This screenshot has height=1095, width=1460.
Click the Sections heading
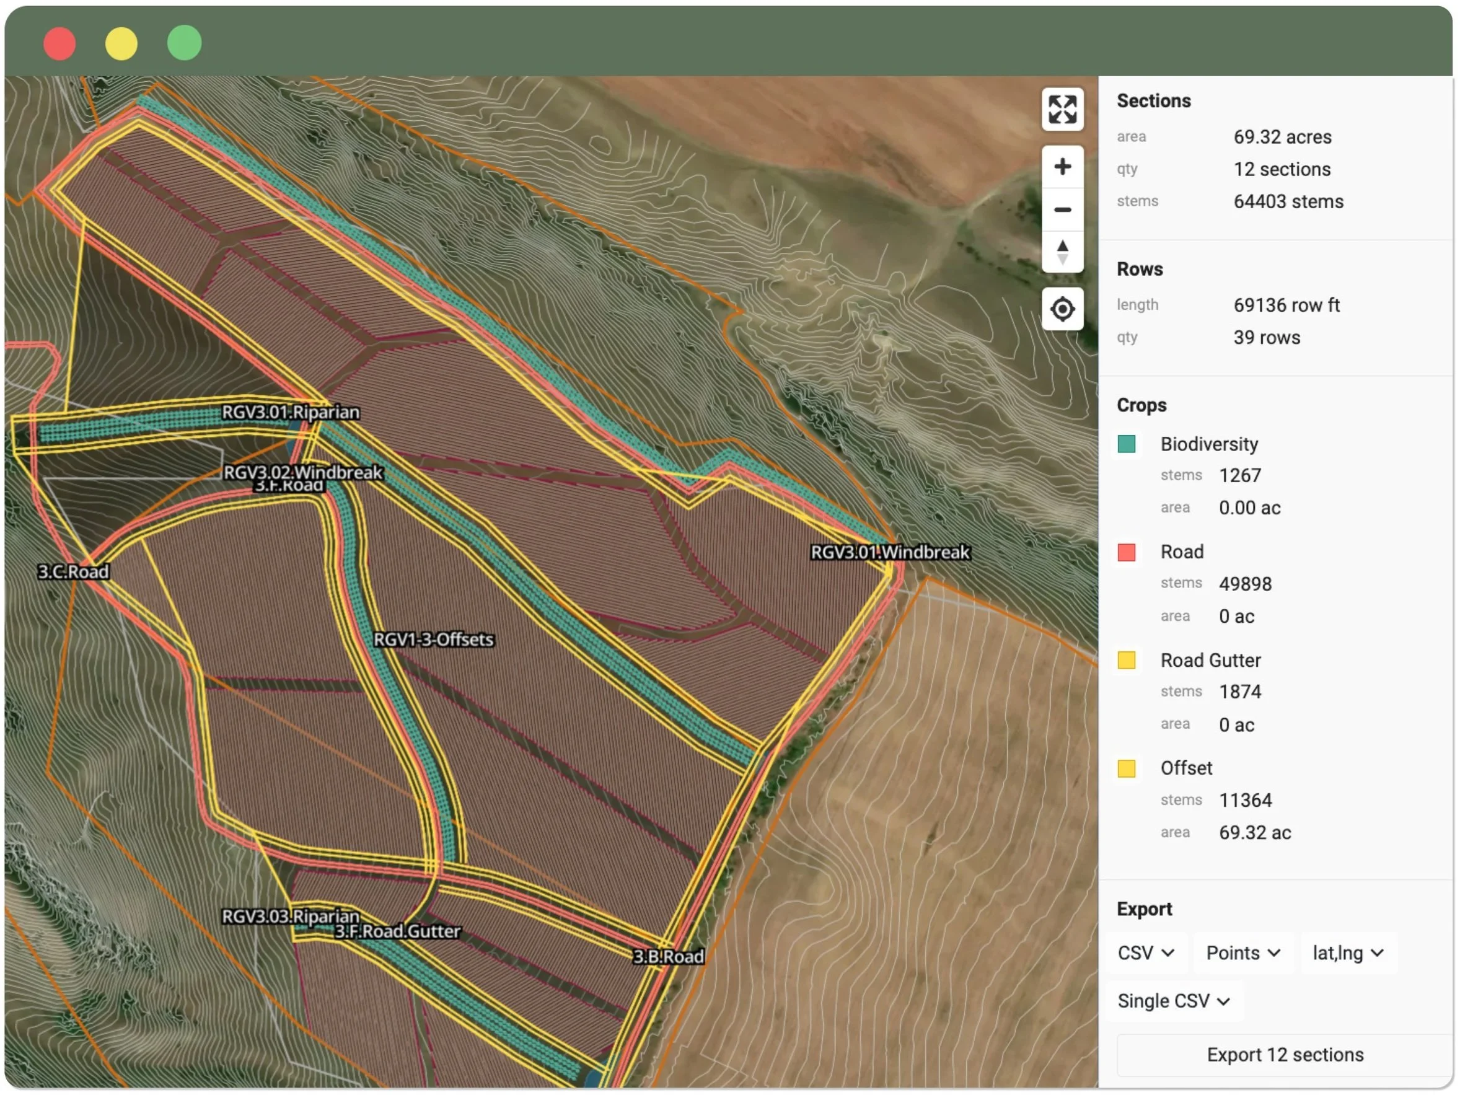tap(1153, 100)
